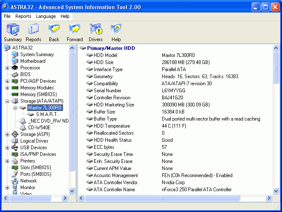This screenshot has width=282, height=212.
Task: Click the Storage (ASPI) icon in tree
Action: (15, 134)
